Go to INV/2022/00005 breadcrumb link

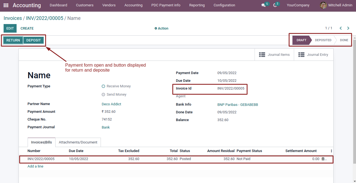point(44,18)
